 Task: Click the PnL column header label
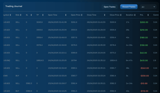coord(142,15)
